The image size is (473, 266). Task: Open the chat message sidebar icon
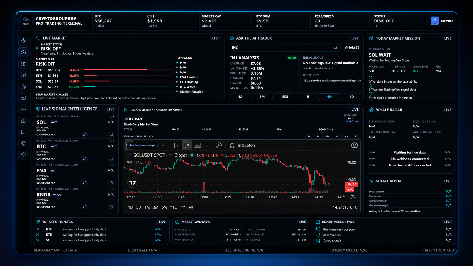(x=23, y=98)
